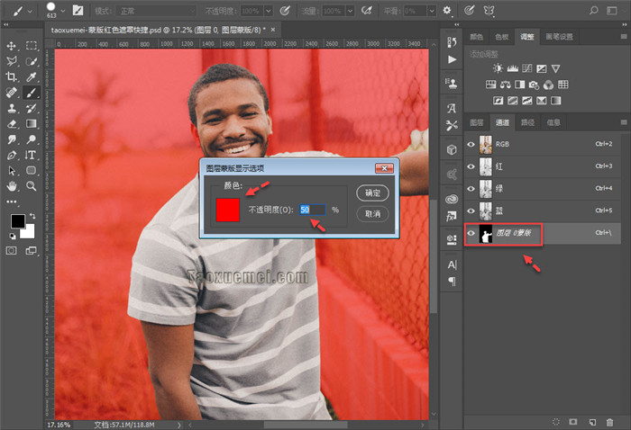This screenshot has height=430, width=631.
Task: Click the red mask color swatch
Action: pyautogui.click(x=227, y=210)
